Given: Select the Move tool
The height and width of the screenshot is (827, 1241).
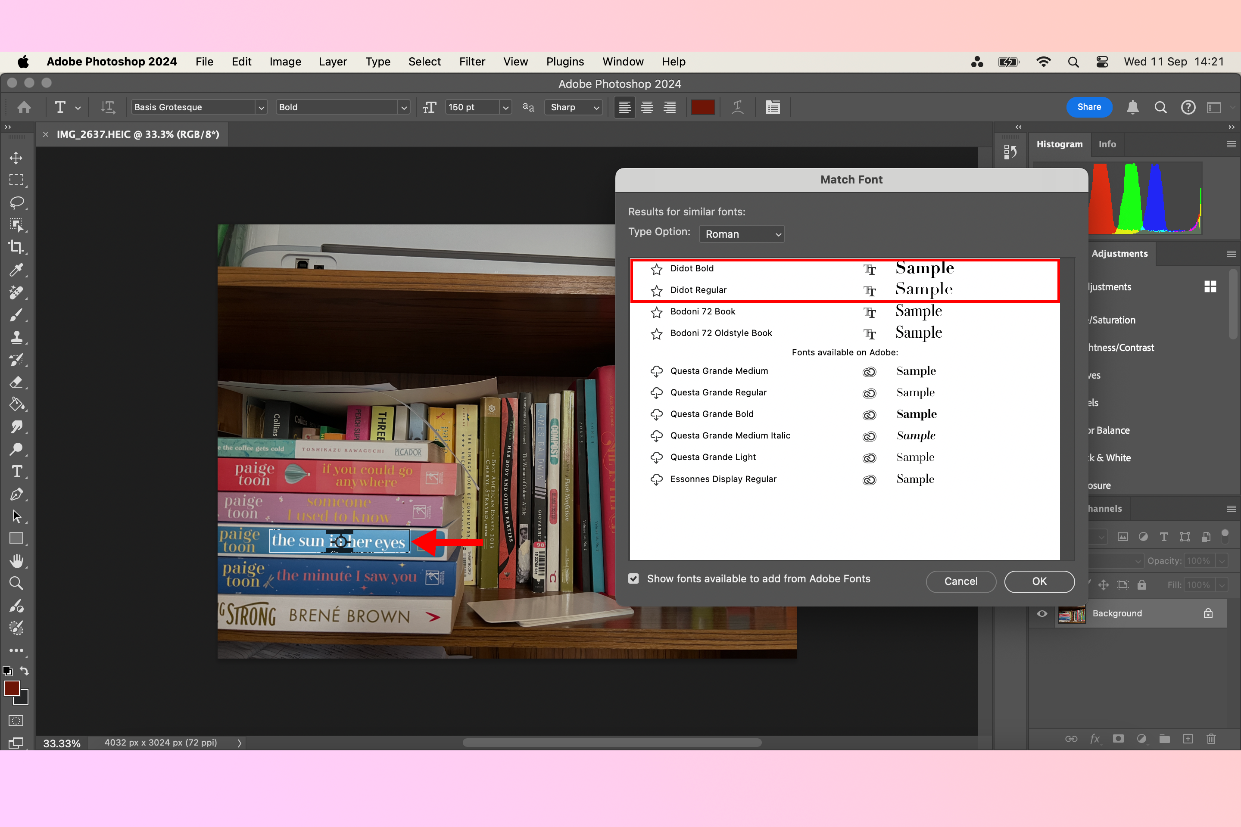Looking at the screenshot, I should pyautogui.click(x=16, y=158).
